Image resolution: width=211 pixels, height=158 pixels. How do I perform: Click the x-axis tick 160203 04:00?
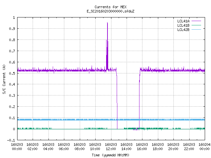point(48,146)
